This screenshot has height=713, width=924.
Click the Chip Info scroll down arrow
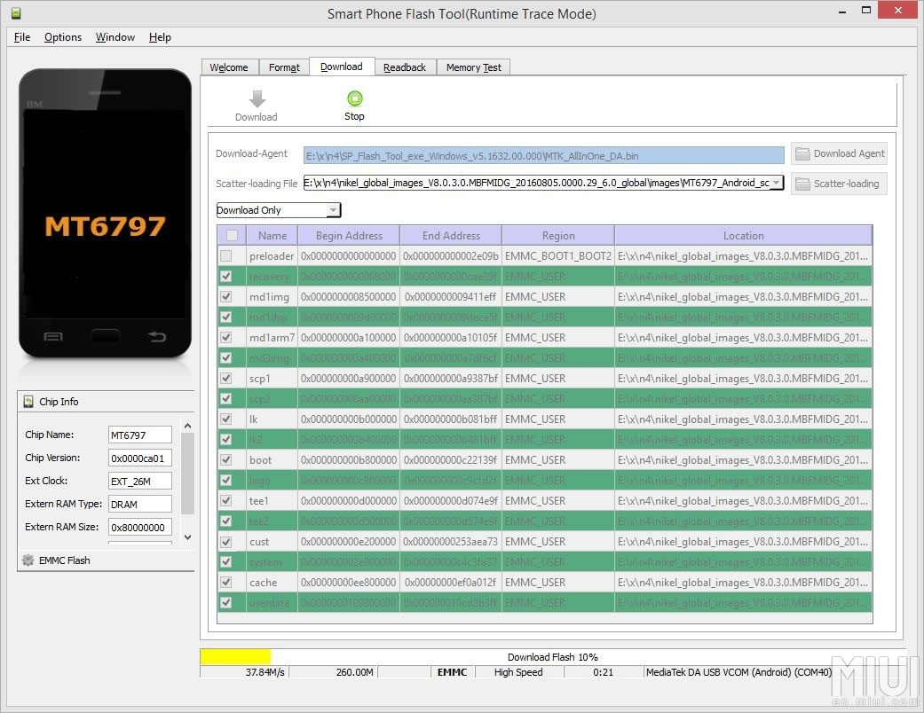187,537
